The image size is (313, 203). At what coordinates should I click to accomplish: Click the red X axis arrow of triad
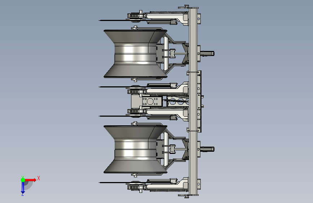[x=31, y=180]
